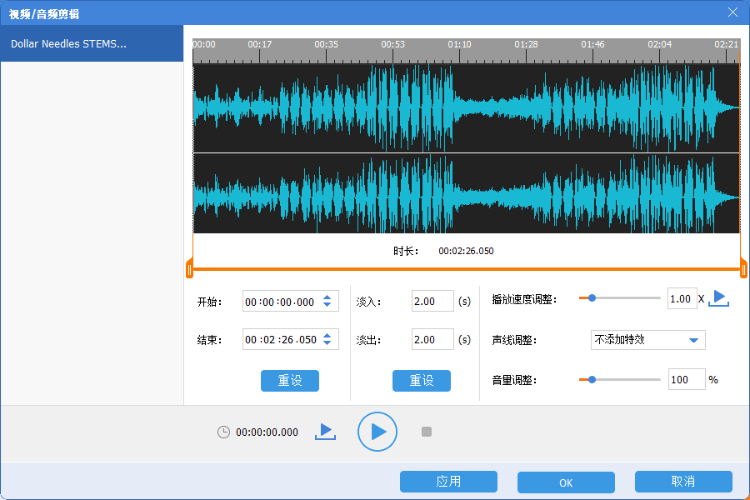Click the 播放速度调整 slider handle
Screen dimensions: 750x500
pos(592,298)
